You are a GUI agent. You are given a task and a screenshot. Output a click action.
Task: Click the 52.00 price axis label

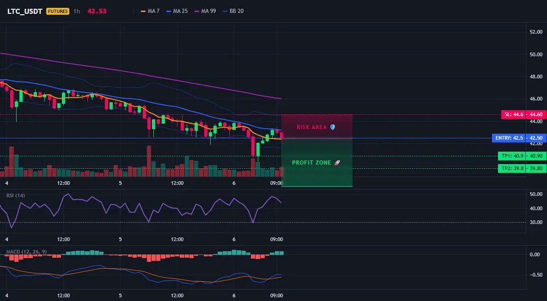536,32
